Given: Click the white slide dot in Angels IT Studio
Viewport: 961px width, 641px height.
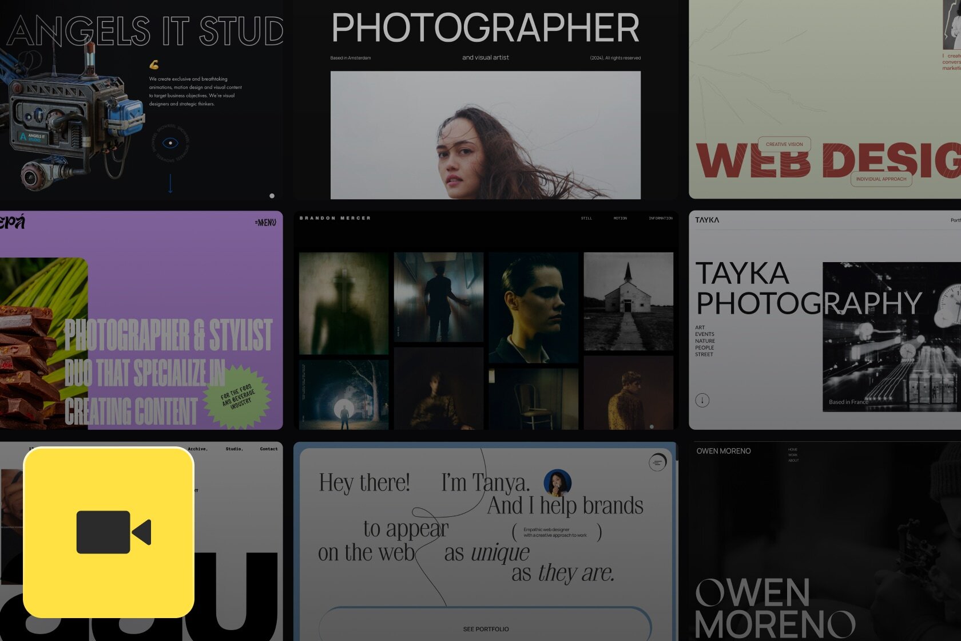Looking at the screenshot, I should [x=272, y=196].
